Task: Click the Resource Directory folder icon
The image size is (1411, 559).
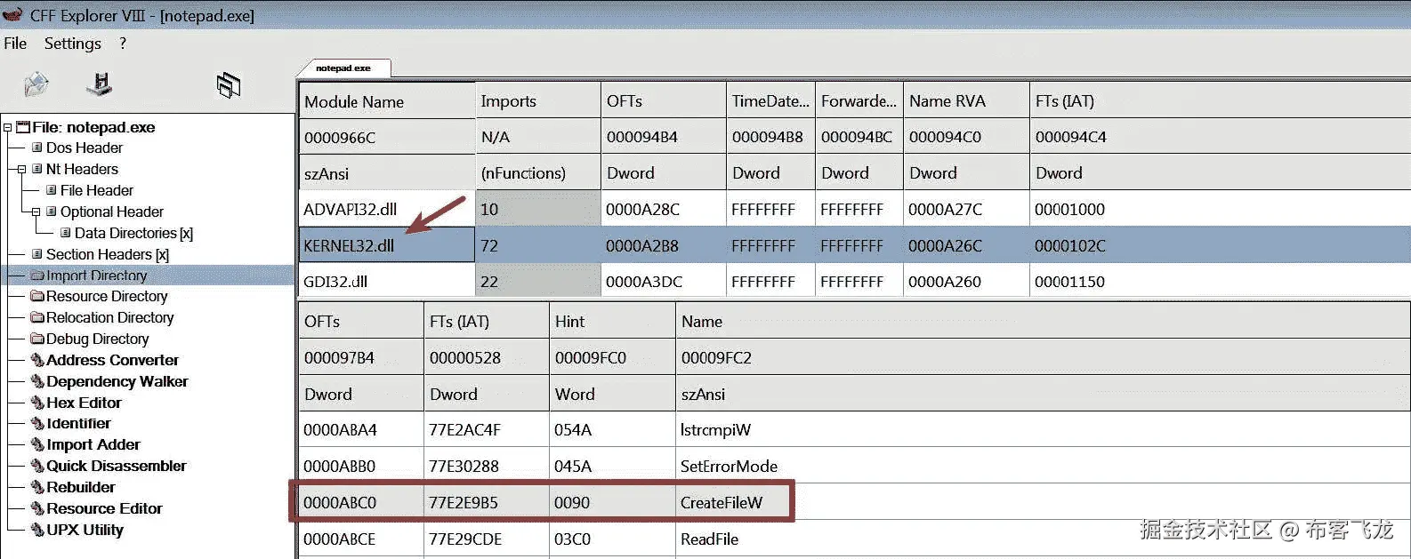Action: click(x=37, y=296)
